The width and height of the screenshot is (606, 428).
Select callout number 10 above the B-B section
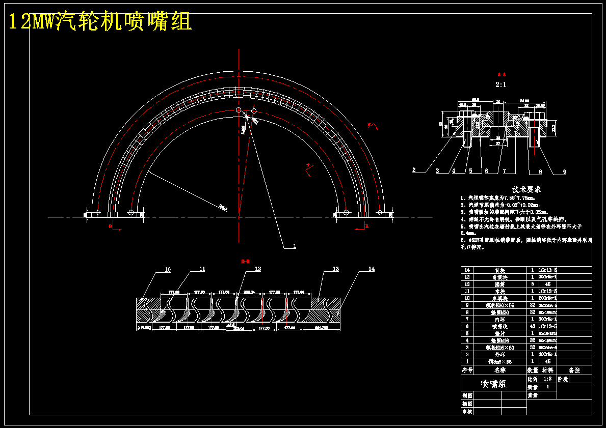[x=168, y=269]
